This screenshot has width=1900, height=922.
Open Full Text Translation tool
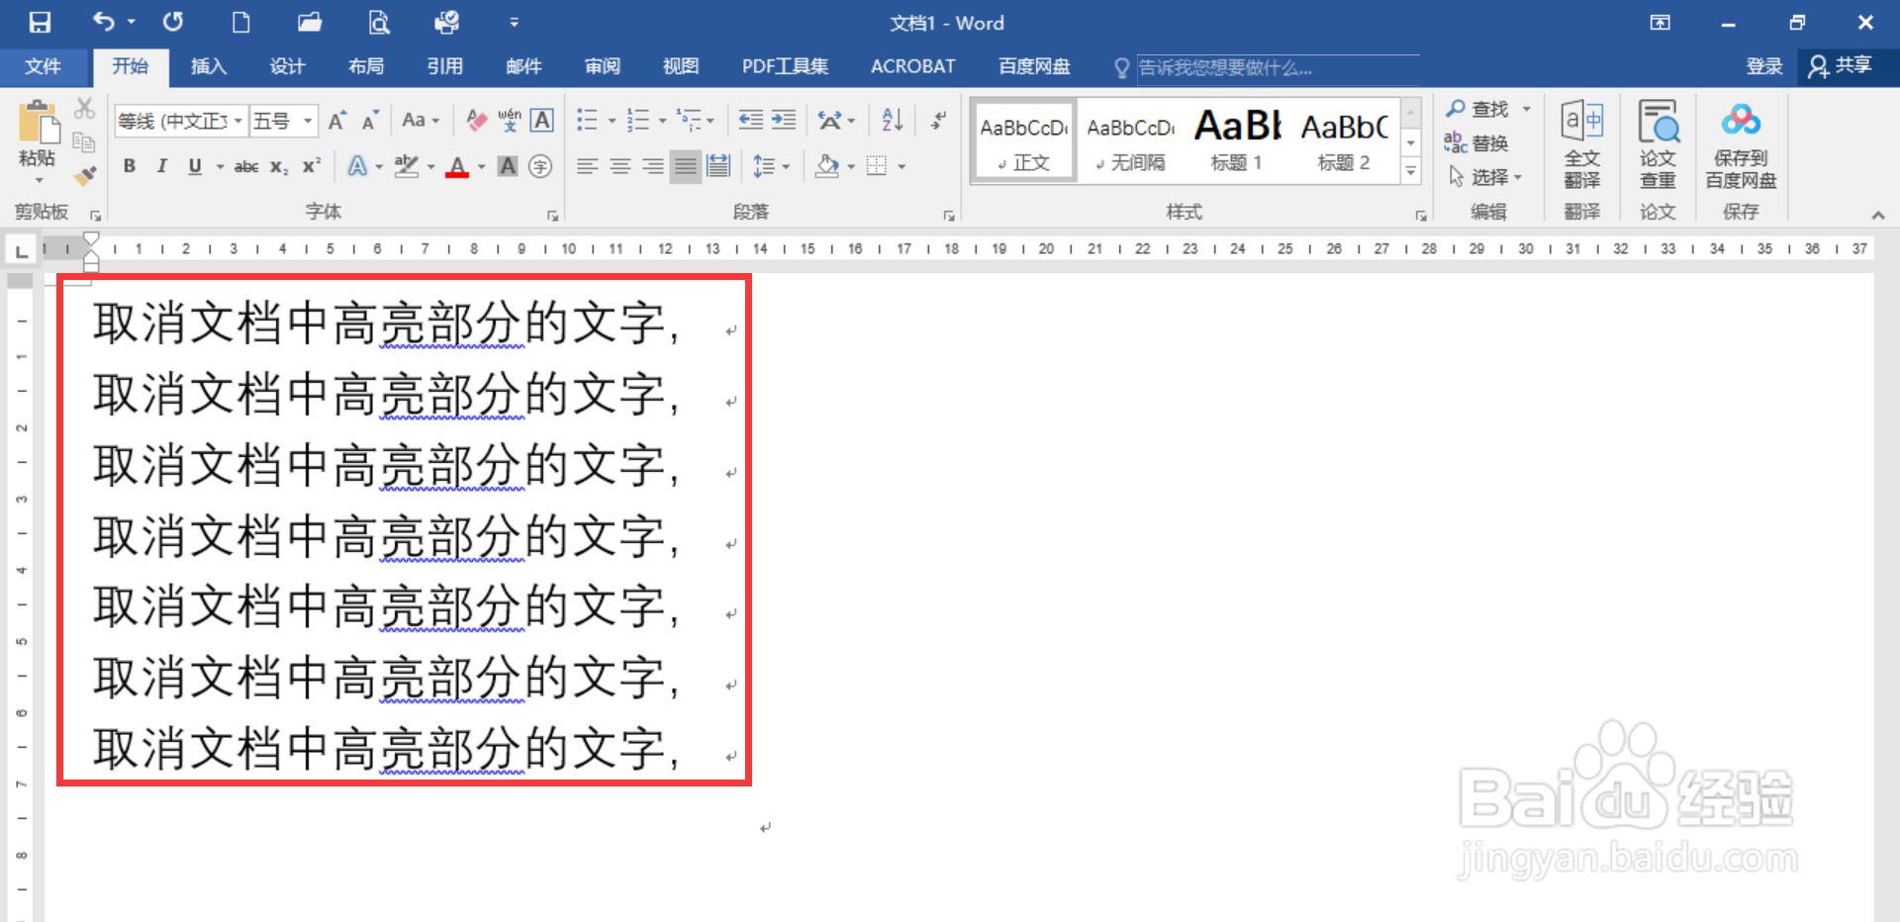(x=1581, y=144)
